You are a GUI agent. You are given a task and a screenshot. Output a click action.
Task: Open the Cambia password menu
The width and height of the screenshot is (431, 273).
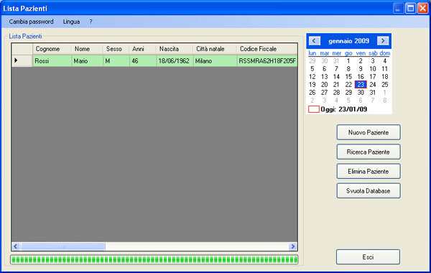(31, 22)
